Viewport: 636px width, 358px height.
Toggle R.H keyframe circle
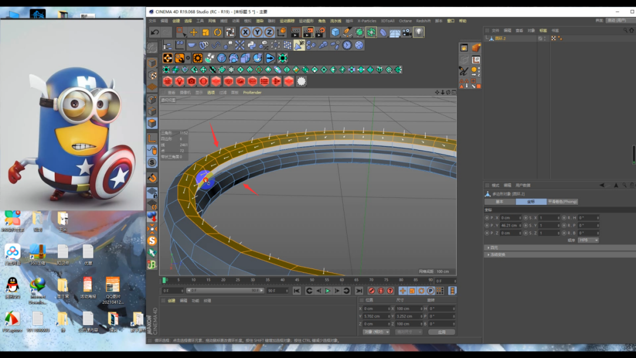564,218
